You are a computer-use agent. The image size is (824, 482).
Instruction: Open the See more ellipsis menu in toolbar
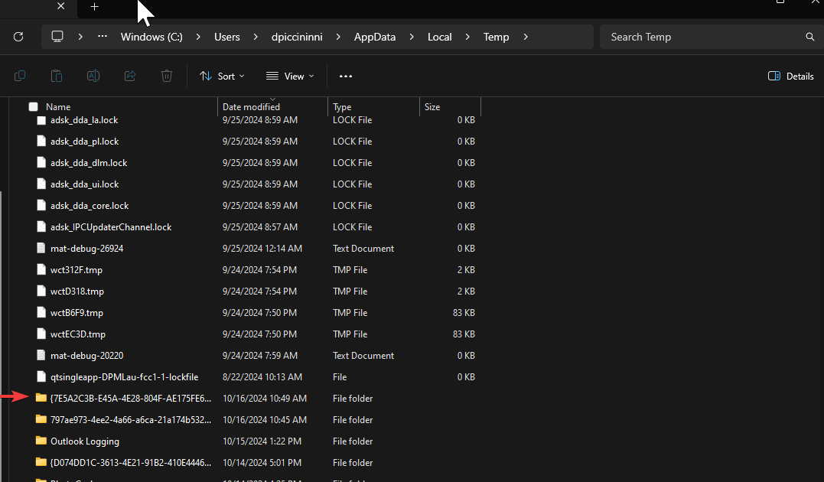tap(346, 77)
